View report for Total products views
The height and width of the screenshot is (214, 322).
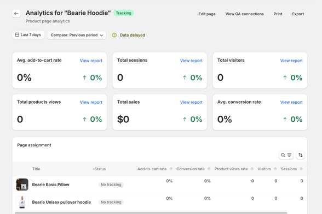click(x=91, y=102)
